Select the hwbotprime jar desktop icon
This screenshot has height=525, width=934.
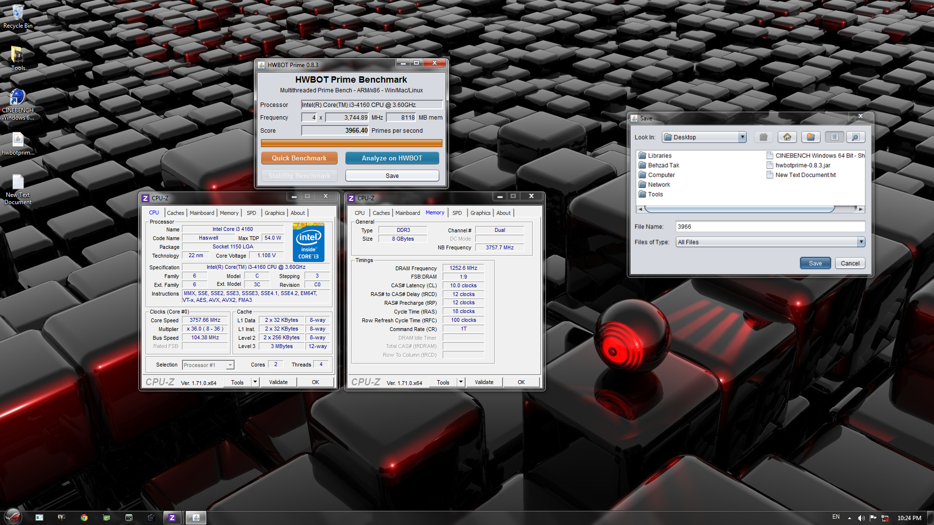[18, 144]
